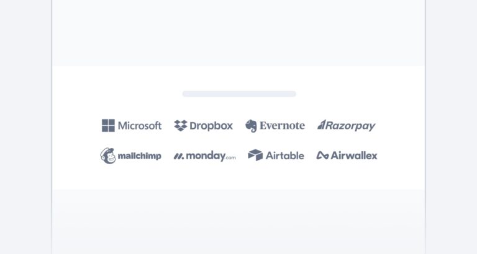Click the gray placeholder bar above the logos
The image size is (477, 254).
click(239, 94)
